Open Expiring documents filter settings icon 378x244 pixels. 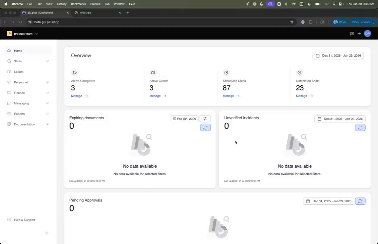(205, 119)
